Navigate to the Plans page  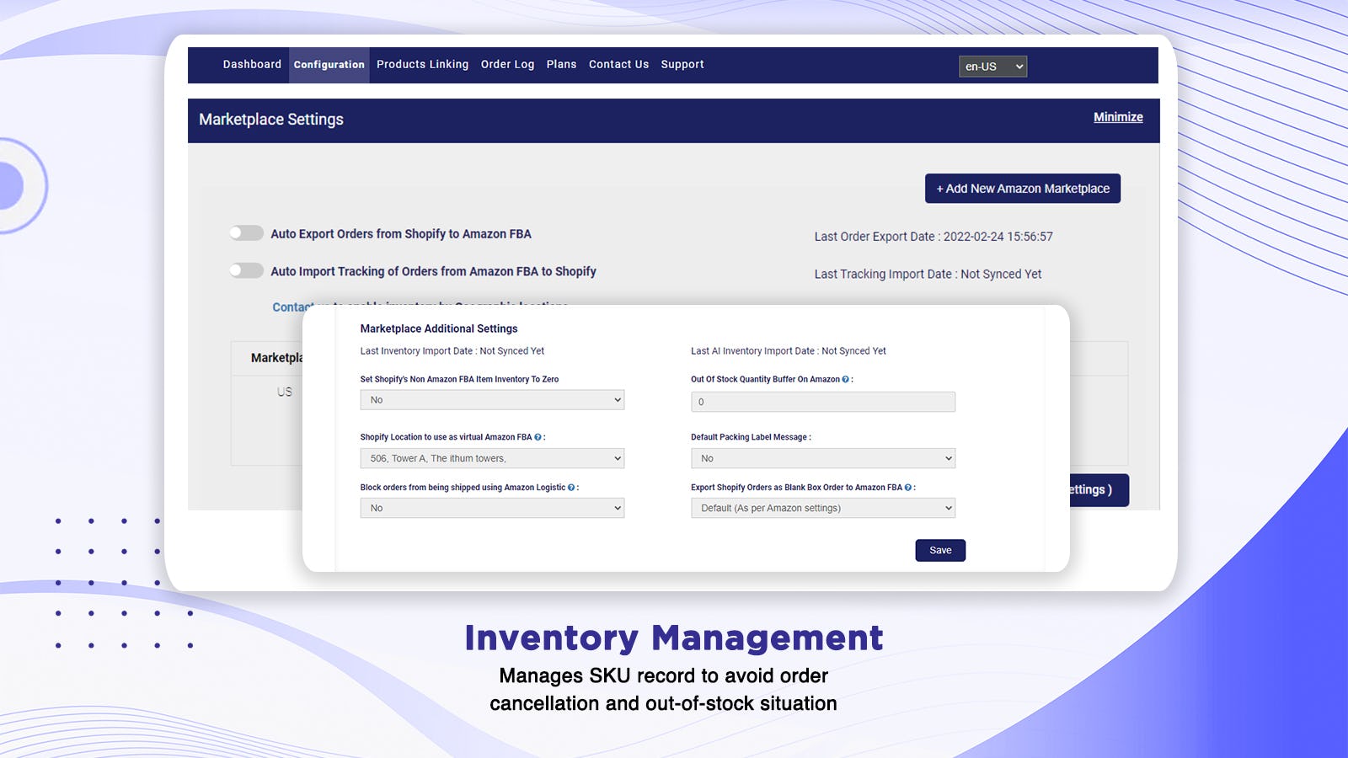click(561, 64)
